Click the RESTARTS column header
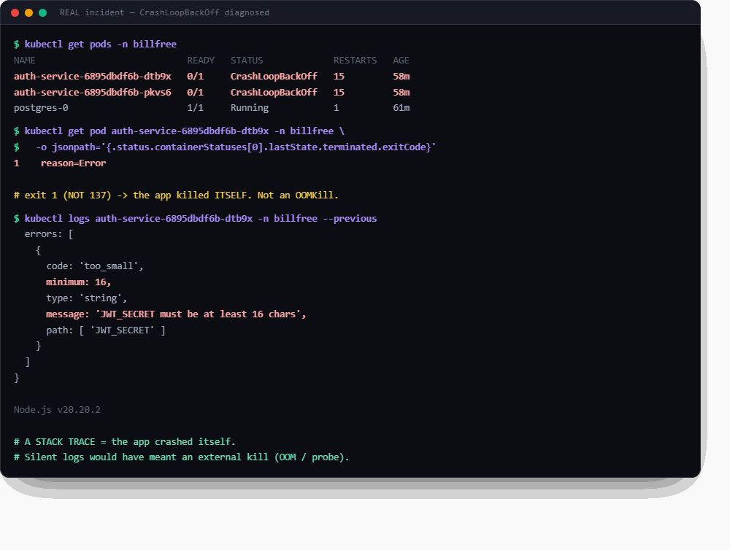The height and width of the screenshot is (550, 730). [x=356, y=61]
